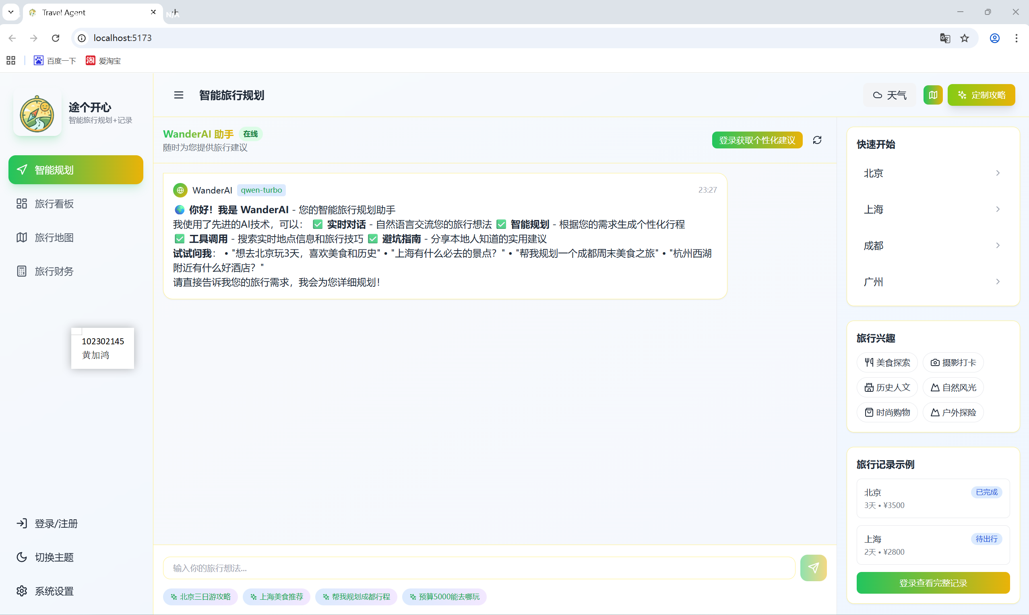This screenshot has width=1029, height=615.
Task: Click the hamburger menu icon in header
Action: tap(178, 95)
